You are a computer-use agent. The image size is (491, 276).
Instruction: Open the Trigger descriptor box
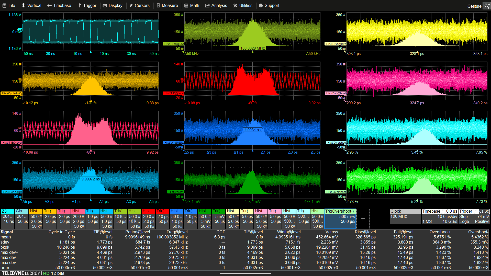click(474, 216)
